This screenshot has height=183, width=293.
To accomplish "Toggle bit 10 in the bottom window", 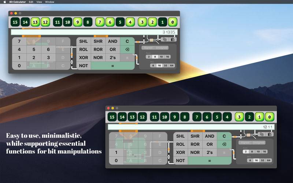I will (x=164, y=117).
